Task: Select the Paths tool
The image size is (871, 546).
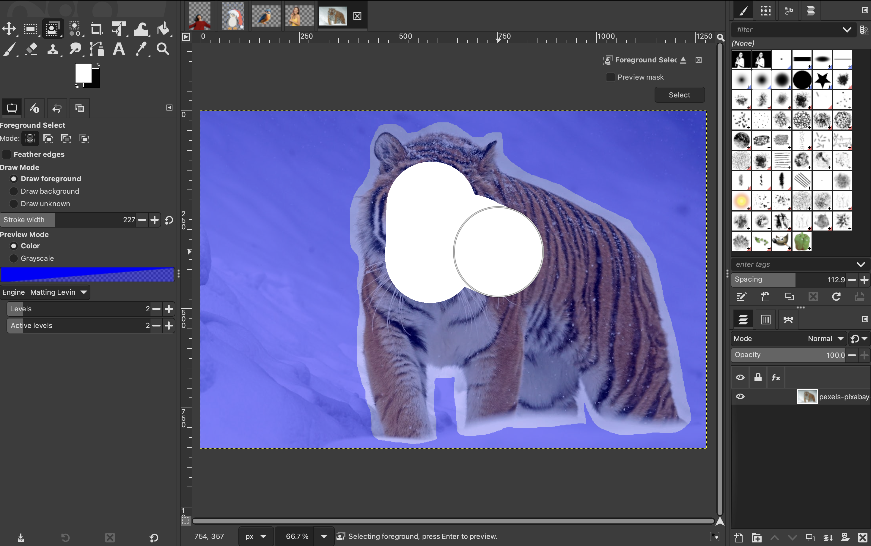Action: click(97, 49)
